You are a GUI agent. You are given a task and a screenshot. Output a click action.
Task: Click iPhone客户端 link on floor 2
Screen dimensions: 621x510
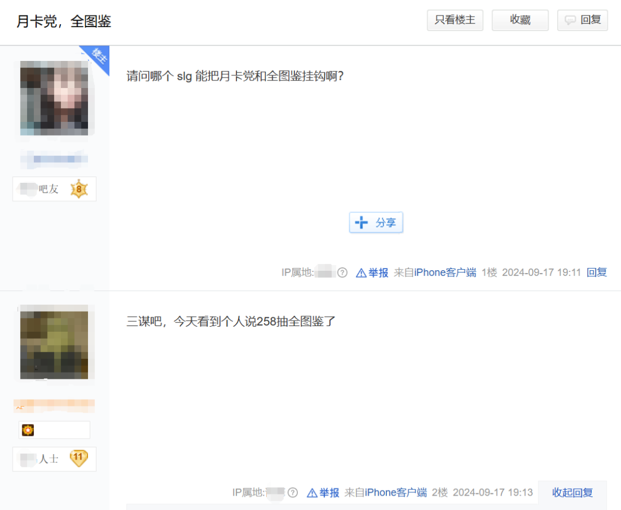(x=396, y=493)
